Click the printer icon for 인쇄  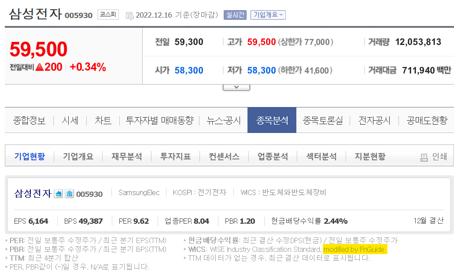pyautogui.click(x=424, y=158)
